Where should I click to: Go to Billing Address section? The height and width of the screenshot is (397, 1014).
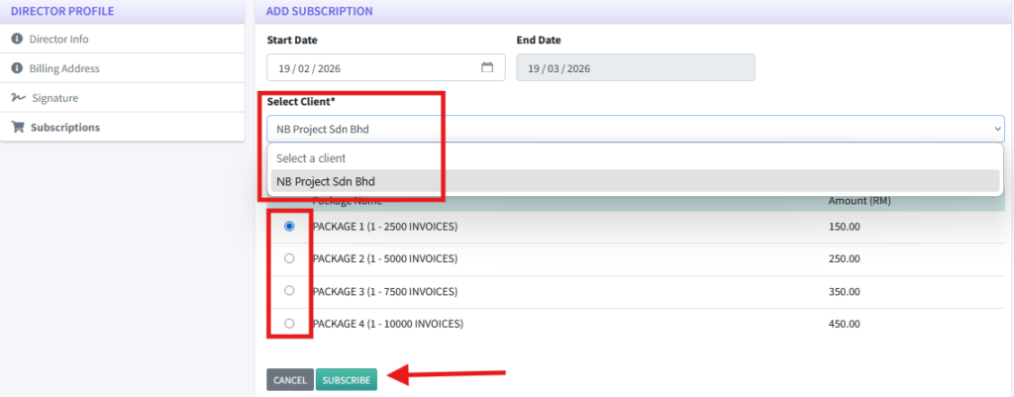tap(64, 68)
